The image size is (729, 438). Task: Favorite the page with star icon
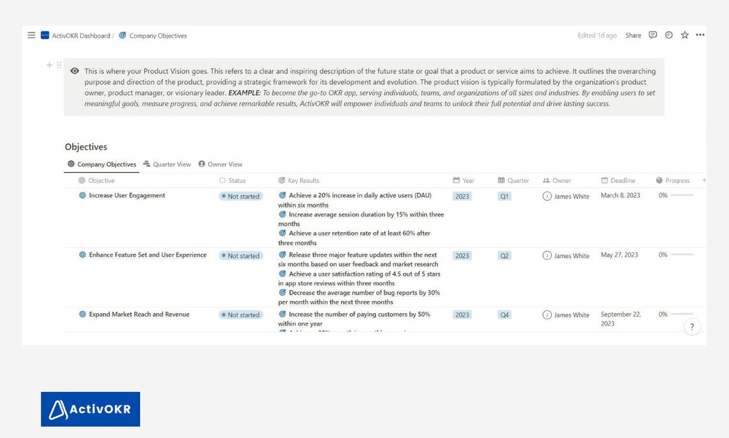[684, 35]
